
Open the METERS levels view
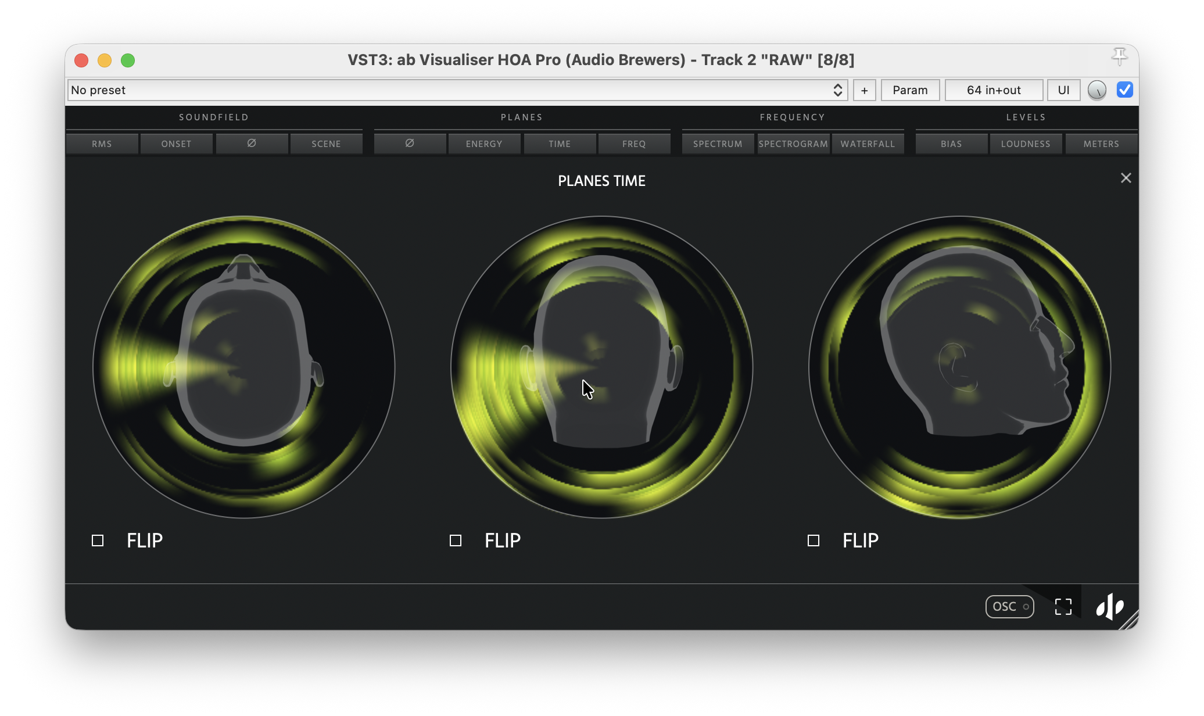(1101, 144)
